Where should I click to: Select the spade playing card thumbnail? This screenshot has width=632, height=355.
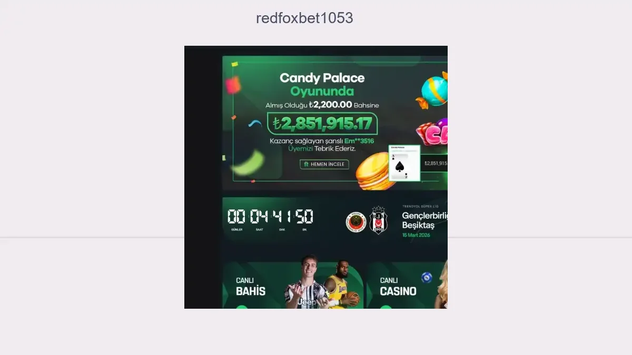(x=404, y=163)
